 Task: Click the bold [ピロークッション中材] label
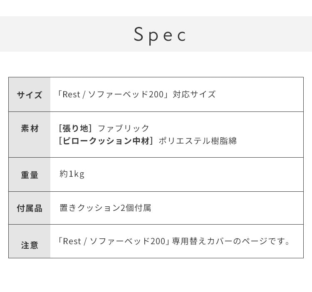pos(106,141)
